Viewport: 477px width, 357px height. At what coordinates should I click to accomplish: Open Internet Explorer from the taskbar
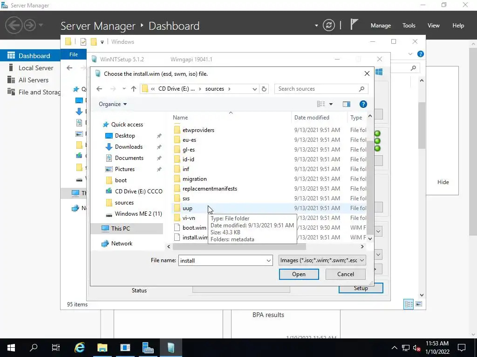click(x=79, y=348)
